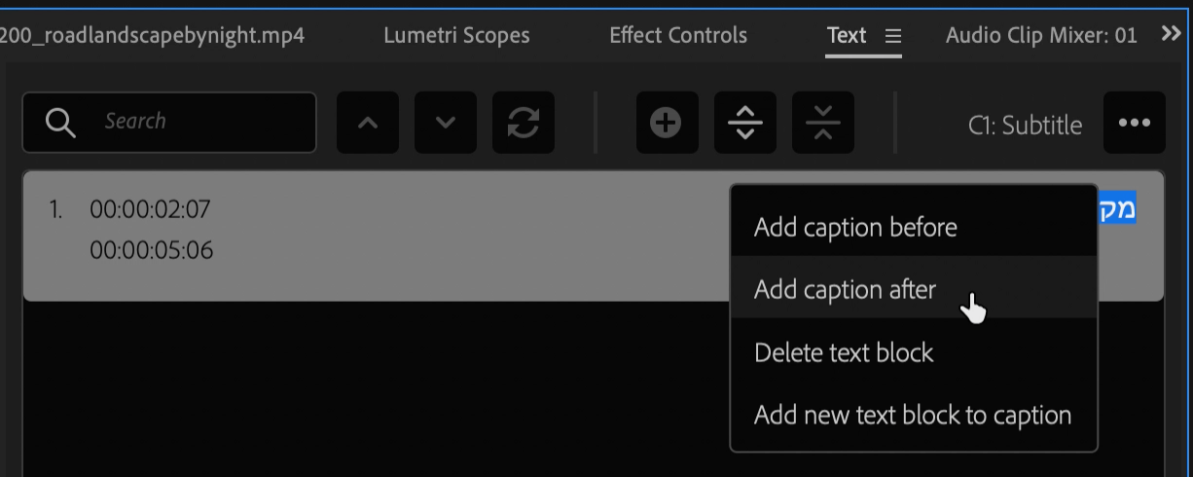Go to previous search result arrow

click(368, 123)
